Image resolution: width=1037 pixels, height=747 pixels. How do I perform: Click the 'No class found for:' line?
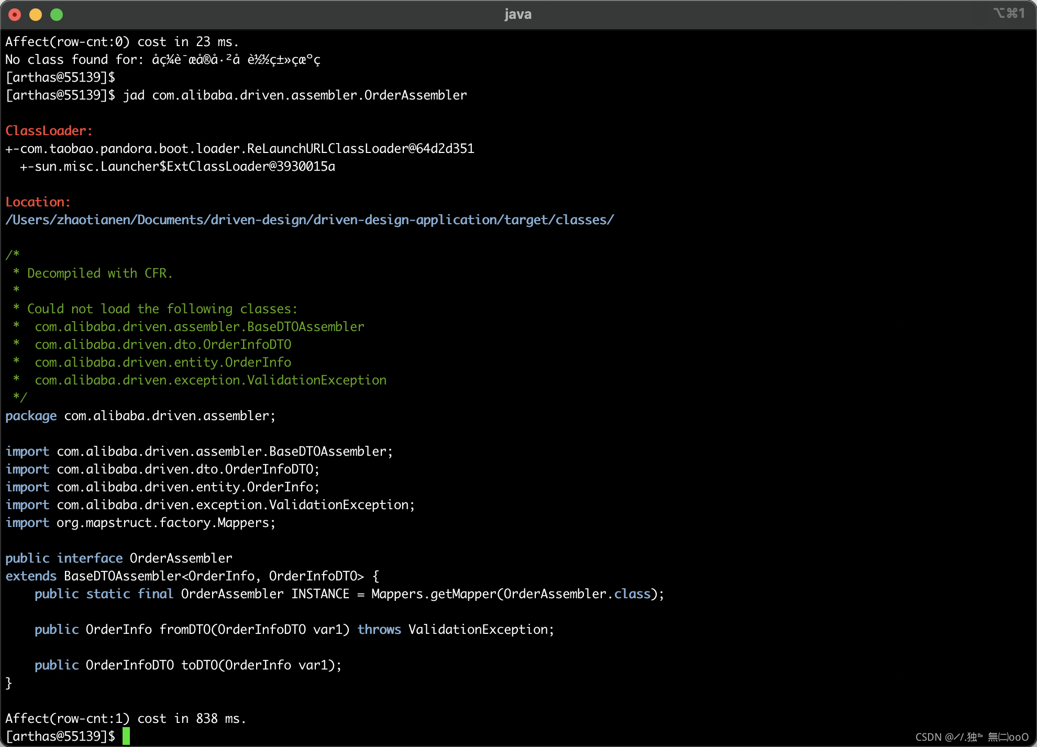163,60
